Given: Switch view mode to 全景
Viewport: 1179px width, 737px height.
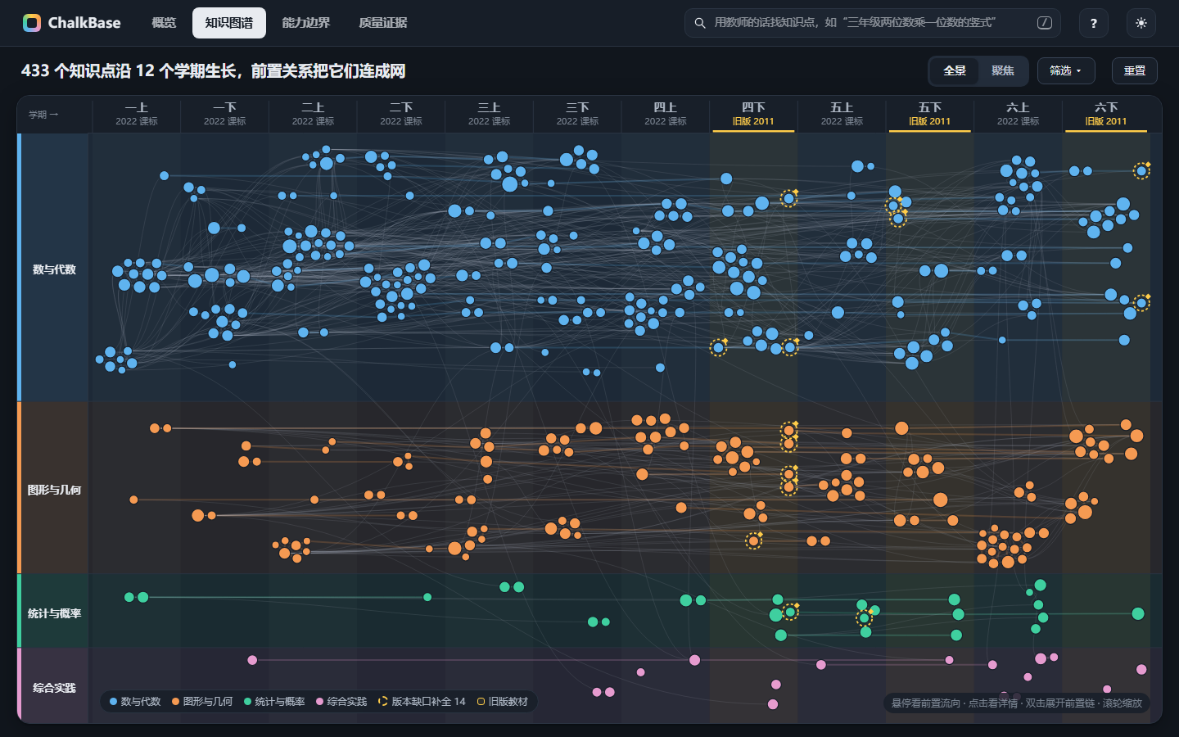Looking at the screenshot, I should click(x=955, y=71).
